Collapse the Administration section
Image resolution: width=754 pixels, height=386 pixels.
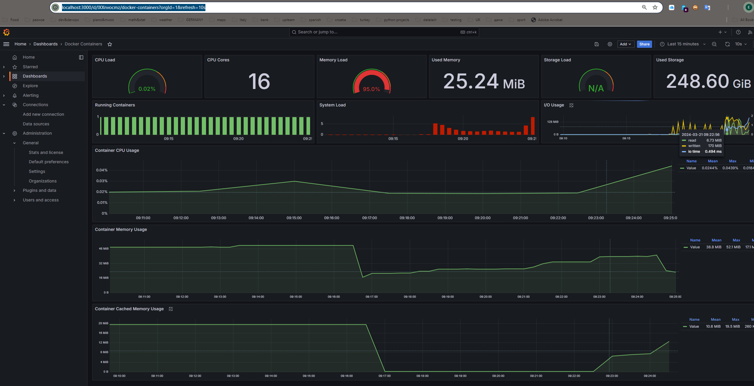pos(4,133)
